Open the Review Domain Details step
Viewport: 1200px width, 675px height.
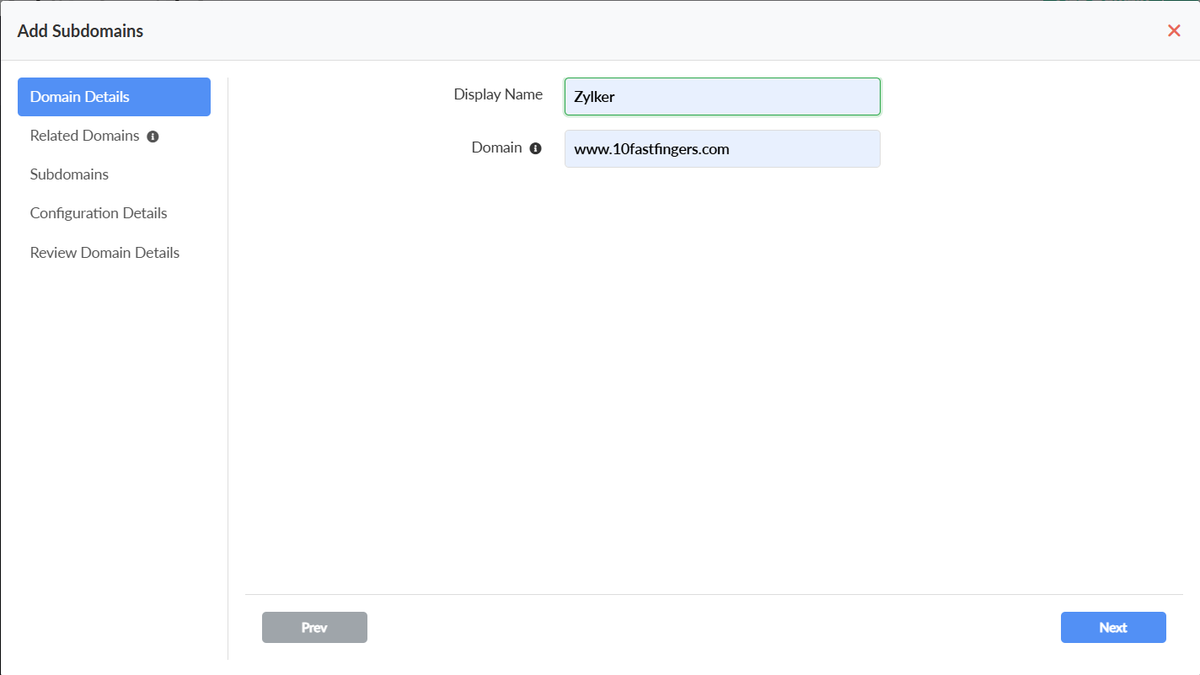pos(104,253)
